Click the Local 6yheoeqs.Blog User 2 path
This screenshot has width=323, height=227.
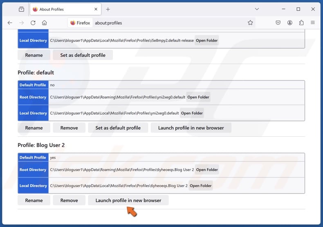click(119, 186)
